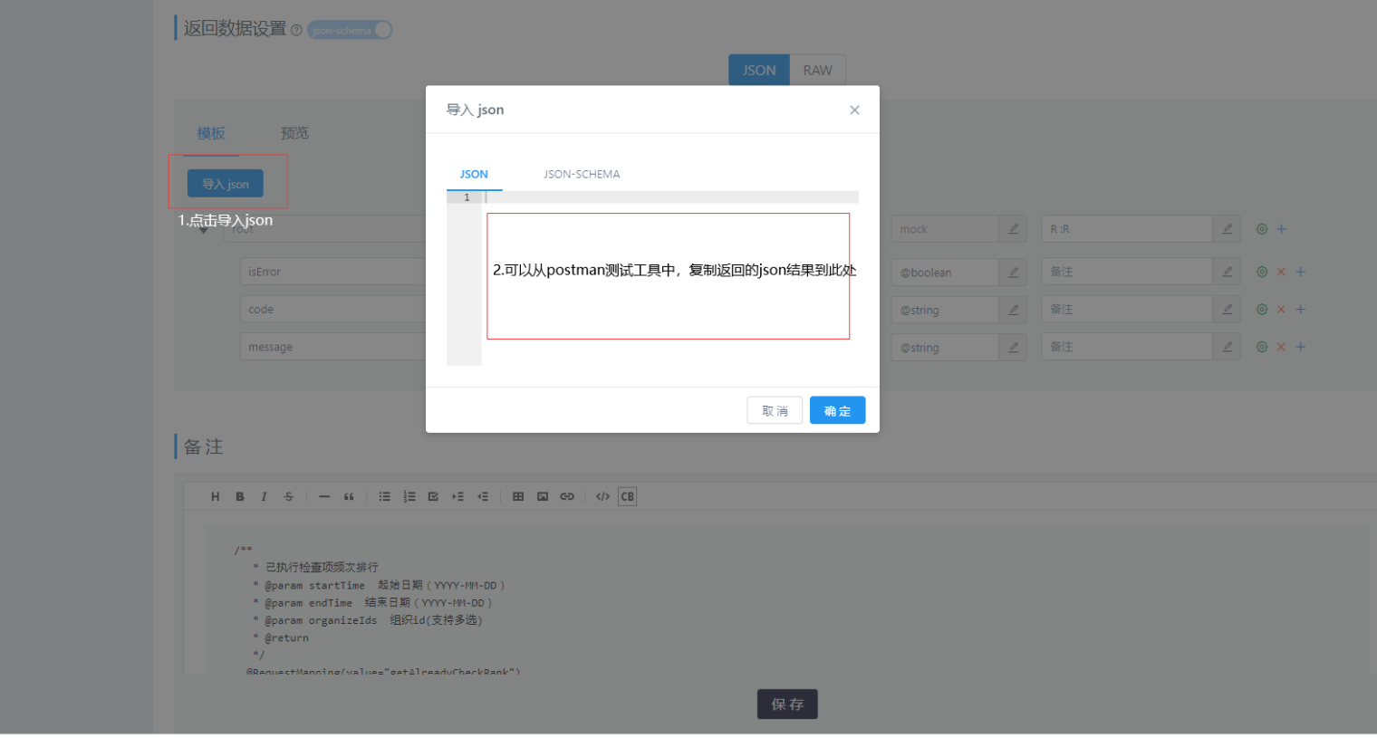The height and width of the screenshot is (738, 1377).
Task: Add a numbered list in the editor
Action: tap(409, 495)
